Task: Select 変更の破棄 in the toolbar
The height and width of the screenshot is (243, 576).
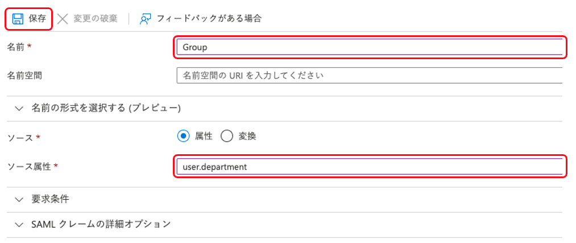Action: coord(95,18)
